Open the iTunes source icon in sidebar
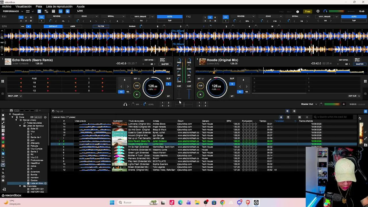 point(3,134)
